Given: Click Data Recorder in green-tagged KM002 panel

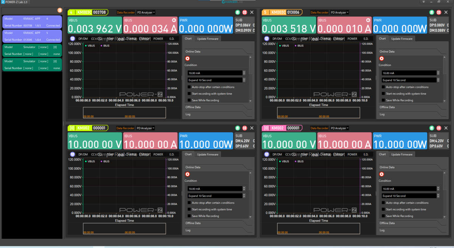Looking at the screenshot, I should (x=125, y=128).
